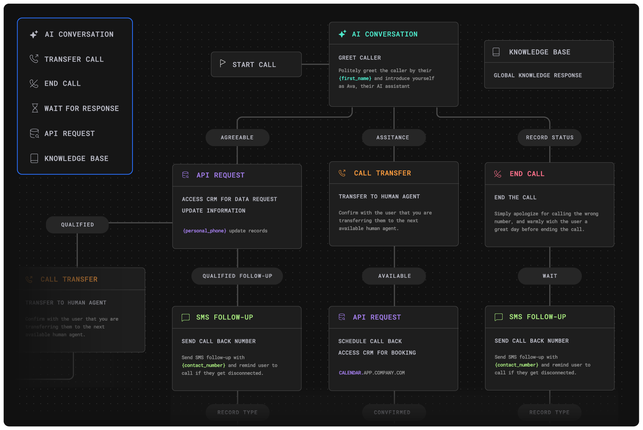
Task: Click the red End Call node phone icon
Action: [498, 174]
